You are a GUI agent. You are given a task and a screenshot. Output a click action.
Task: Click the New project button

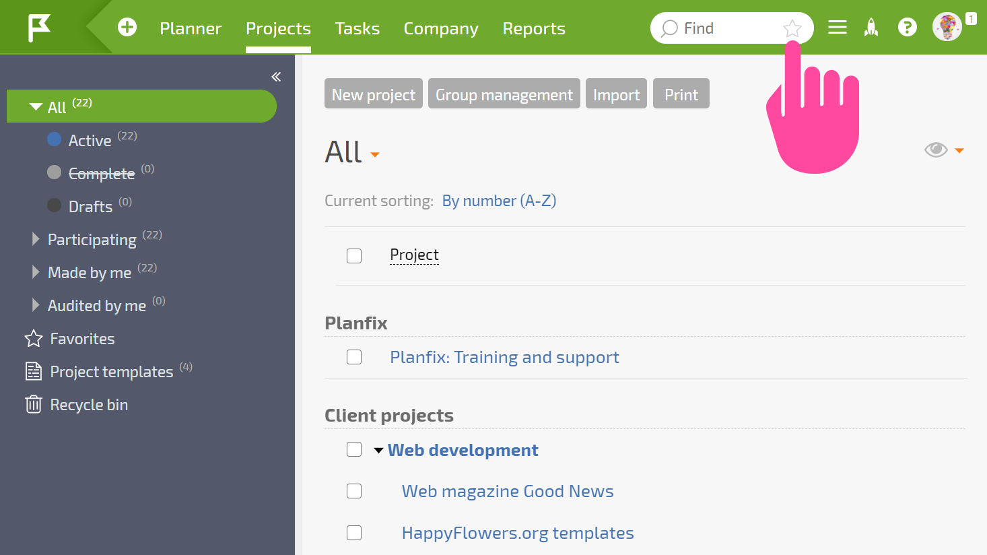tap(374, 94)
